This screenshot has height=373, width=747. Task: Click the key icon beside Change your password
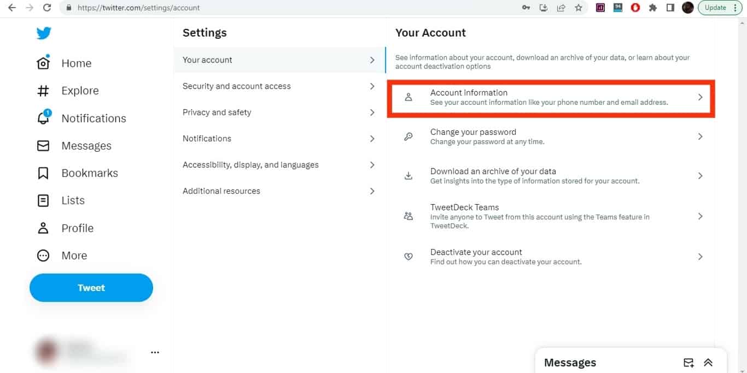(408, 137)
